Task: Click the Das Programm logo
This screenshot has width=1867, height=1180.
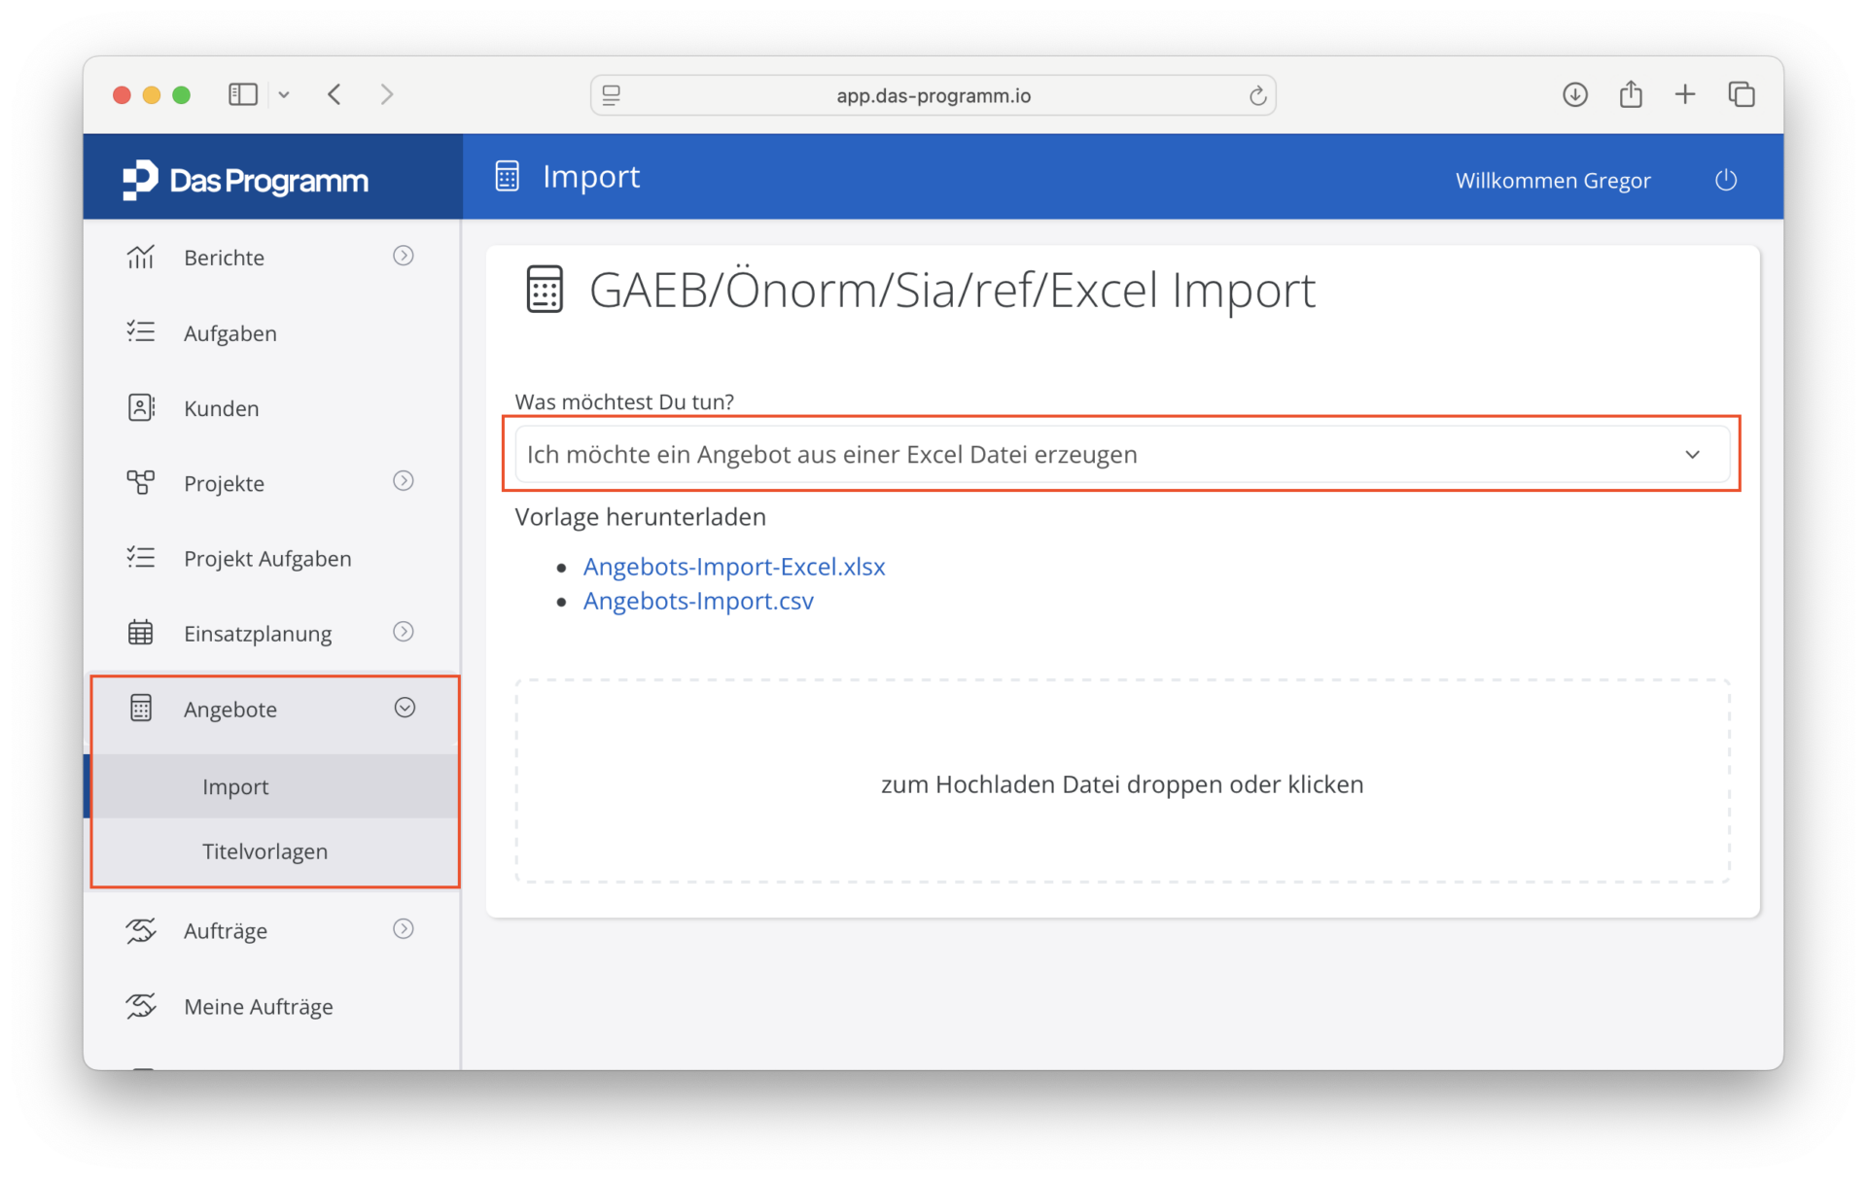Action: point(246,180)
